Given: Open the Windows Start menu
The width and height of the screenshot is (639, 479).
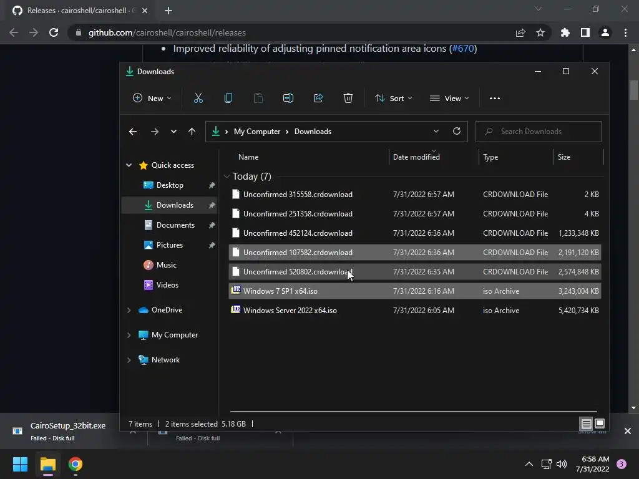Looking at the screenshot, I should coord(20,464).
